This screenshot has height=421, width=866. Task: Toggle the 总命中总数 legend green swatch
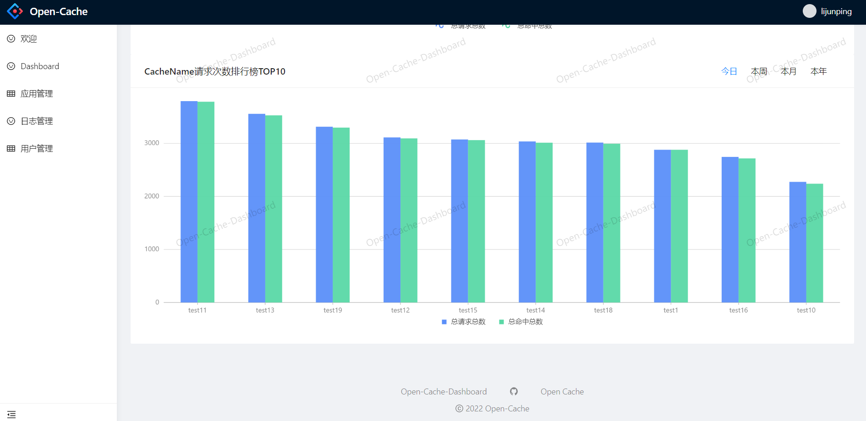pyautogui.click(x=501, y=322)
